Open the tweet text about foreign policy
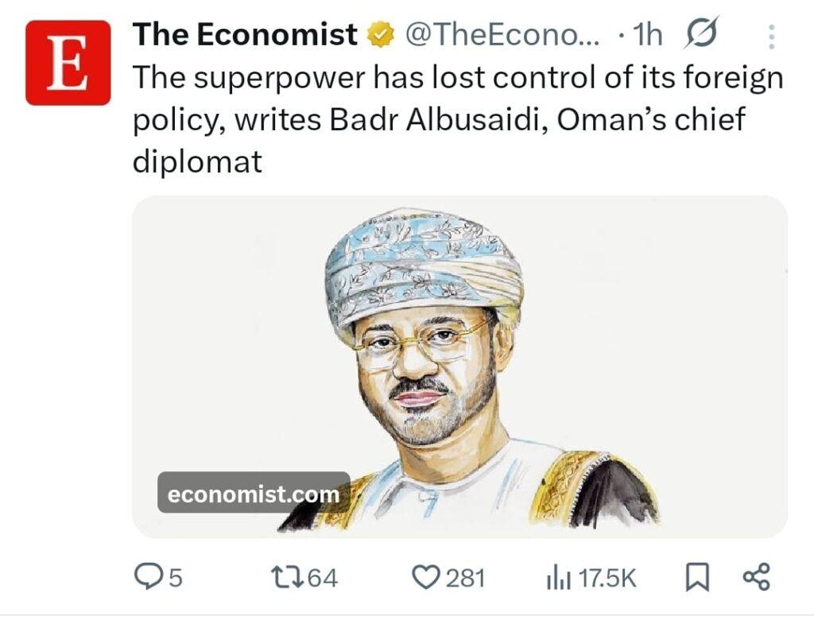 click(x=457, y=119)
